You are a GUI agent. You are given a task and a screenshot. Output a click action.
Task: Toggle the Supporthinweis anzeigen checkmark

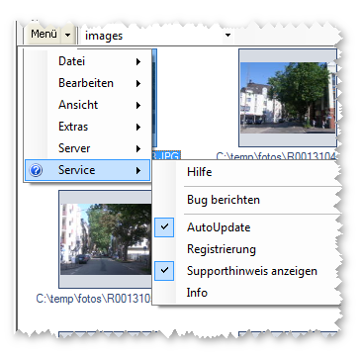(x=164, y=271)
